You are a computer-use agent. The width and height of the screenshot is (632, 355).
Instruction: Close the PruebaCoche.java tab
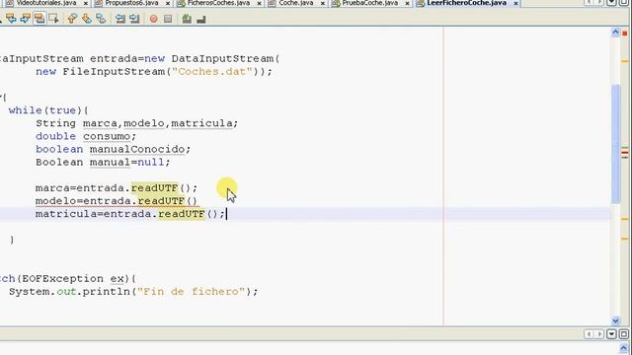(x=407, y=3)
